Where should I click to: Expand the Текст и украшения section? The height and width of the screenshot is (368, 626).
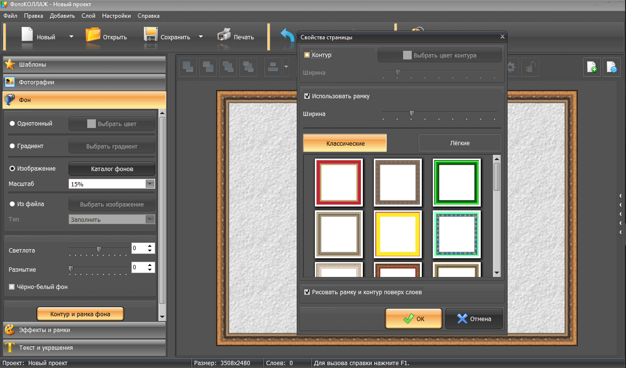tap(84, 347)
